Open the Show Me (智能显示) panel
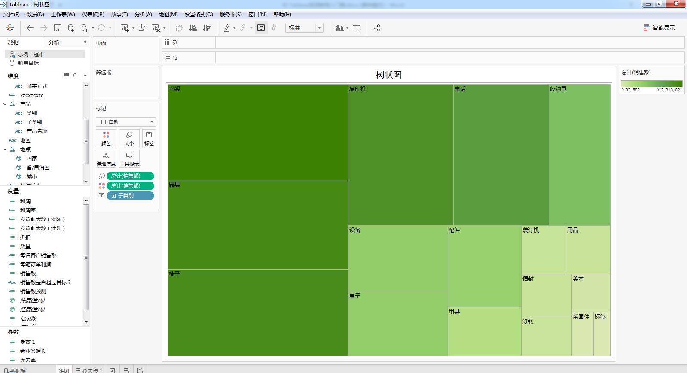The image size is (687, 373). click(659, 28)
